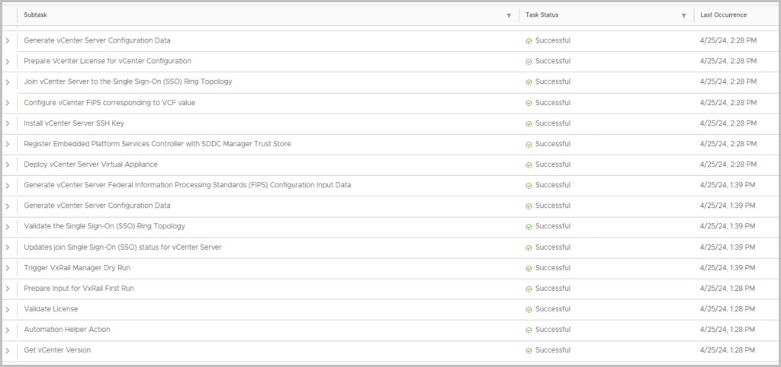Click the Task Status column filter icon
This screenshot has width=781, height=367.
[683, 15]
